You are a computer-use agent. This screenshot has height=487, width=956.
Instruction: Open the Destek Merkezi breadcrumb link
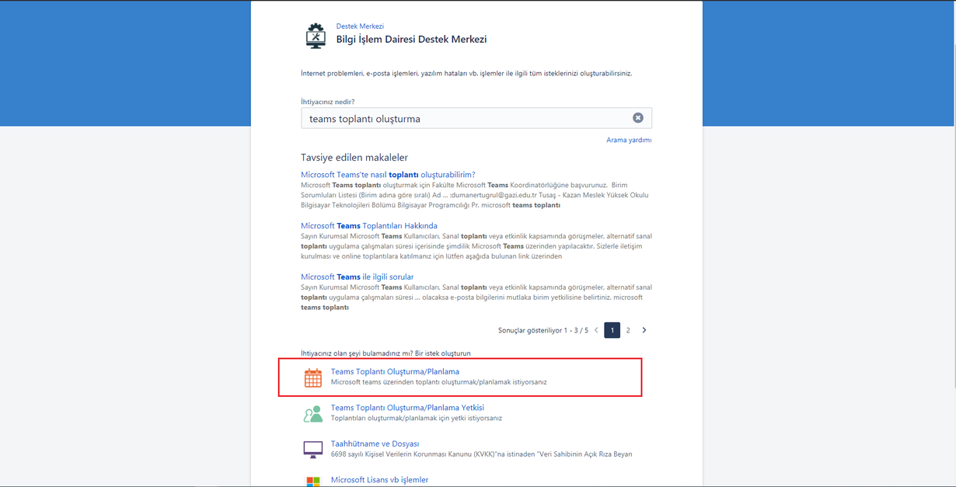point(360,26)
